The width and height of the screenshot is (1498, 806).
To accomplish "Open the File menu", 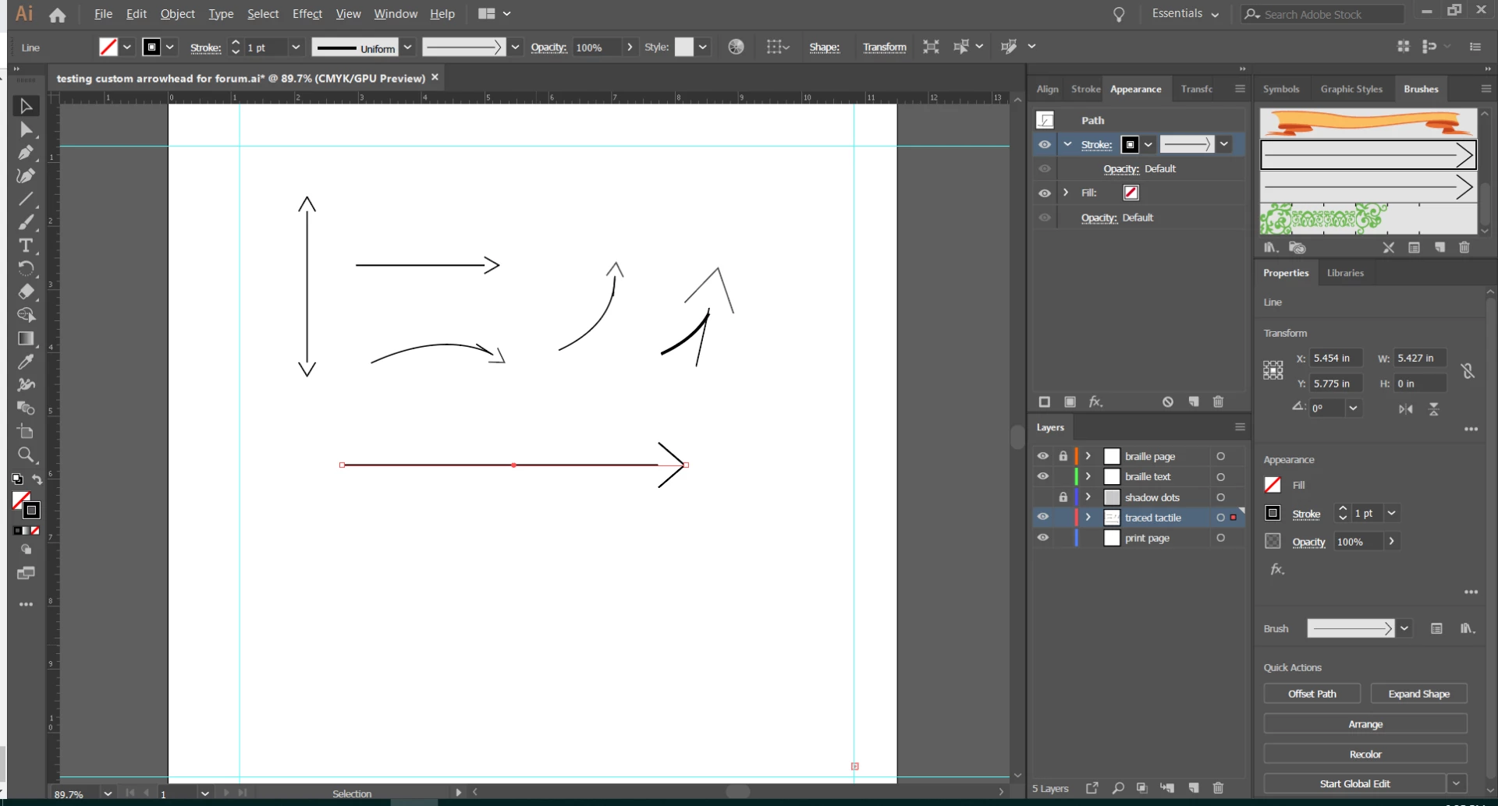I will point(103,14).
